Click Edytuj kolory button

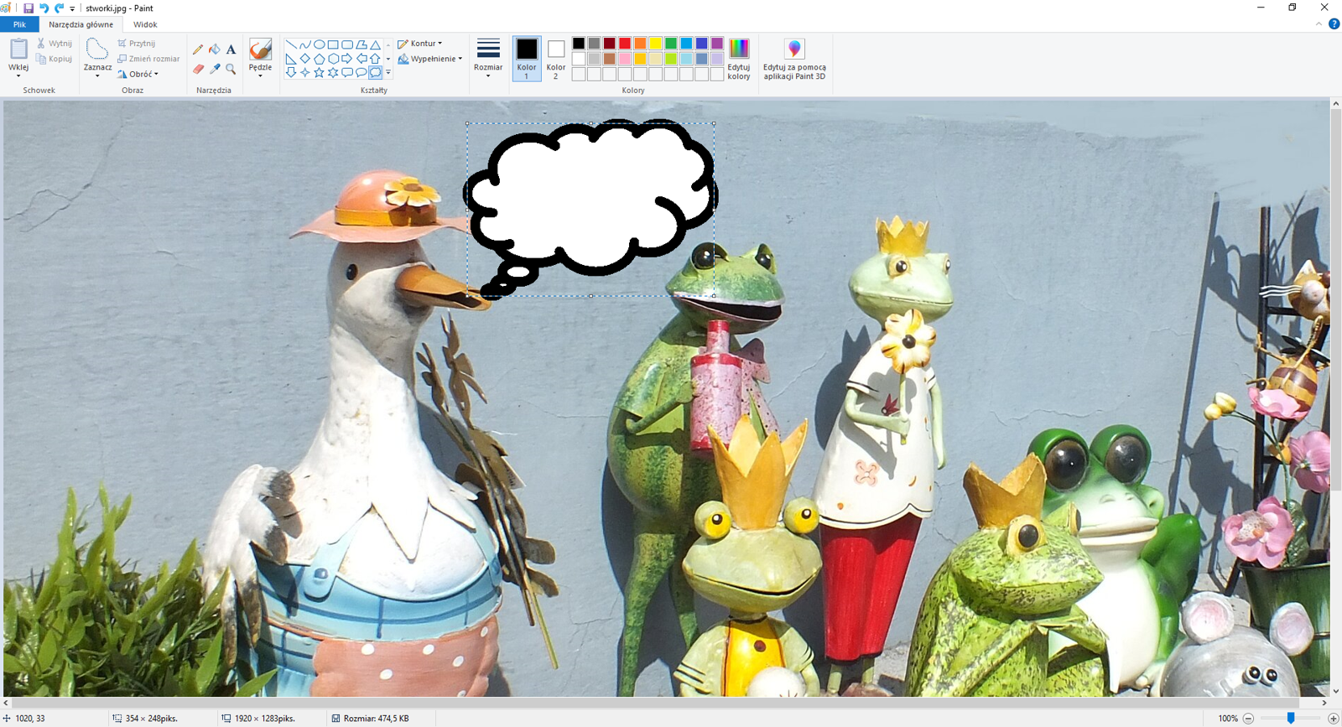pos(739,59)
